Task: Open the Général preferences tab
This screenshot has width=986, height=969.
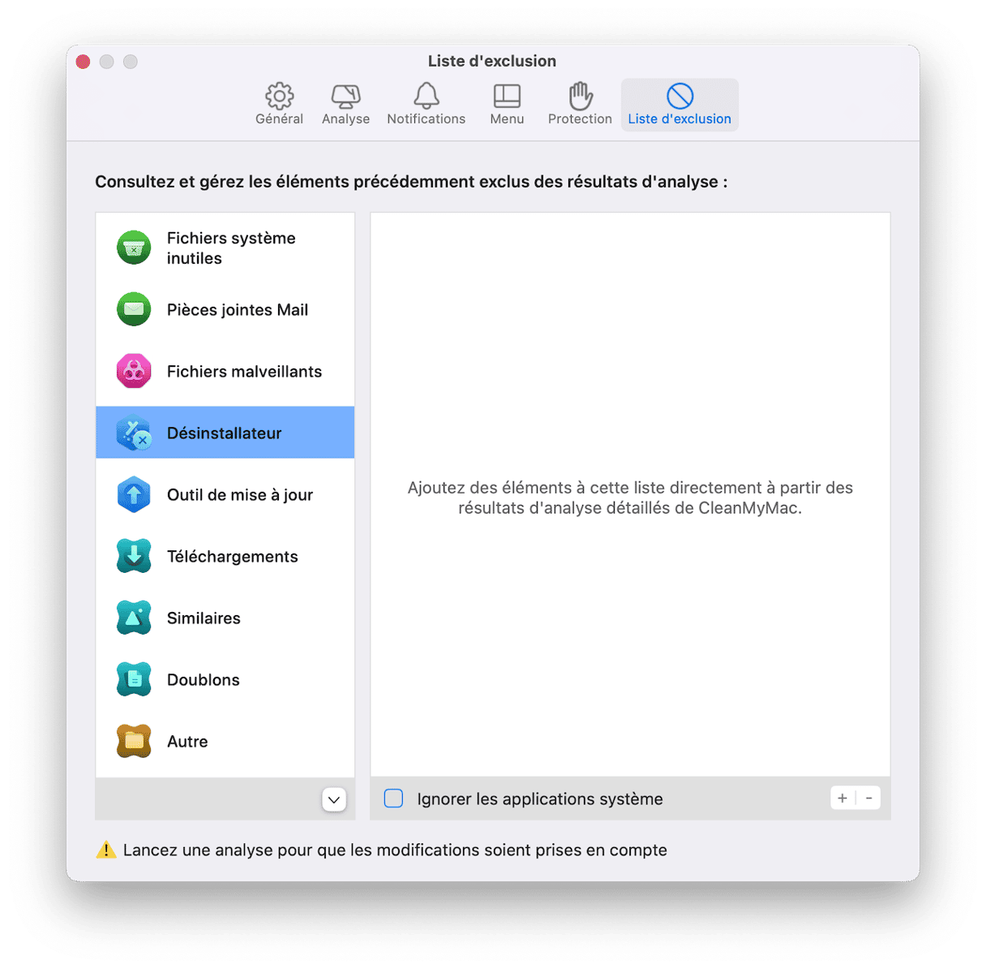Action: click(279, 104)
